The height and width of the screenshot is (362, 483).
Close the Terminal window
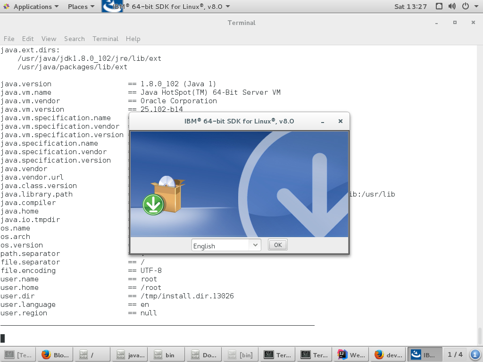(x=473, y=23)
